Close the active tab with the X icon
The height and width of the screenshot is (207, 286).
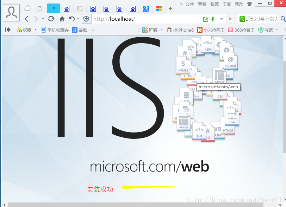click(54, 8)
